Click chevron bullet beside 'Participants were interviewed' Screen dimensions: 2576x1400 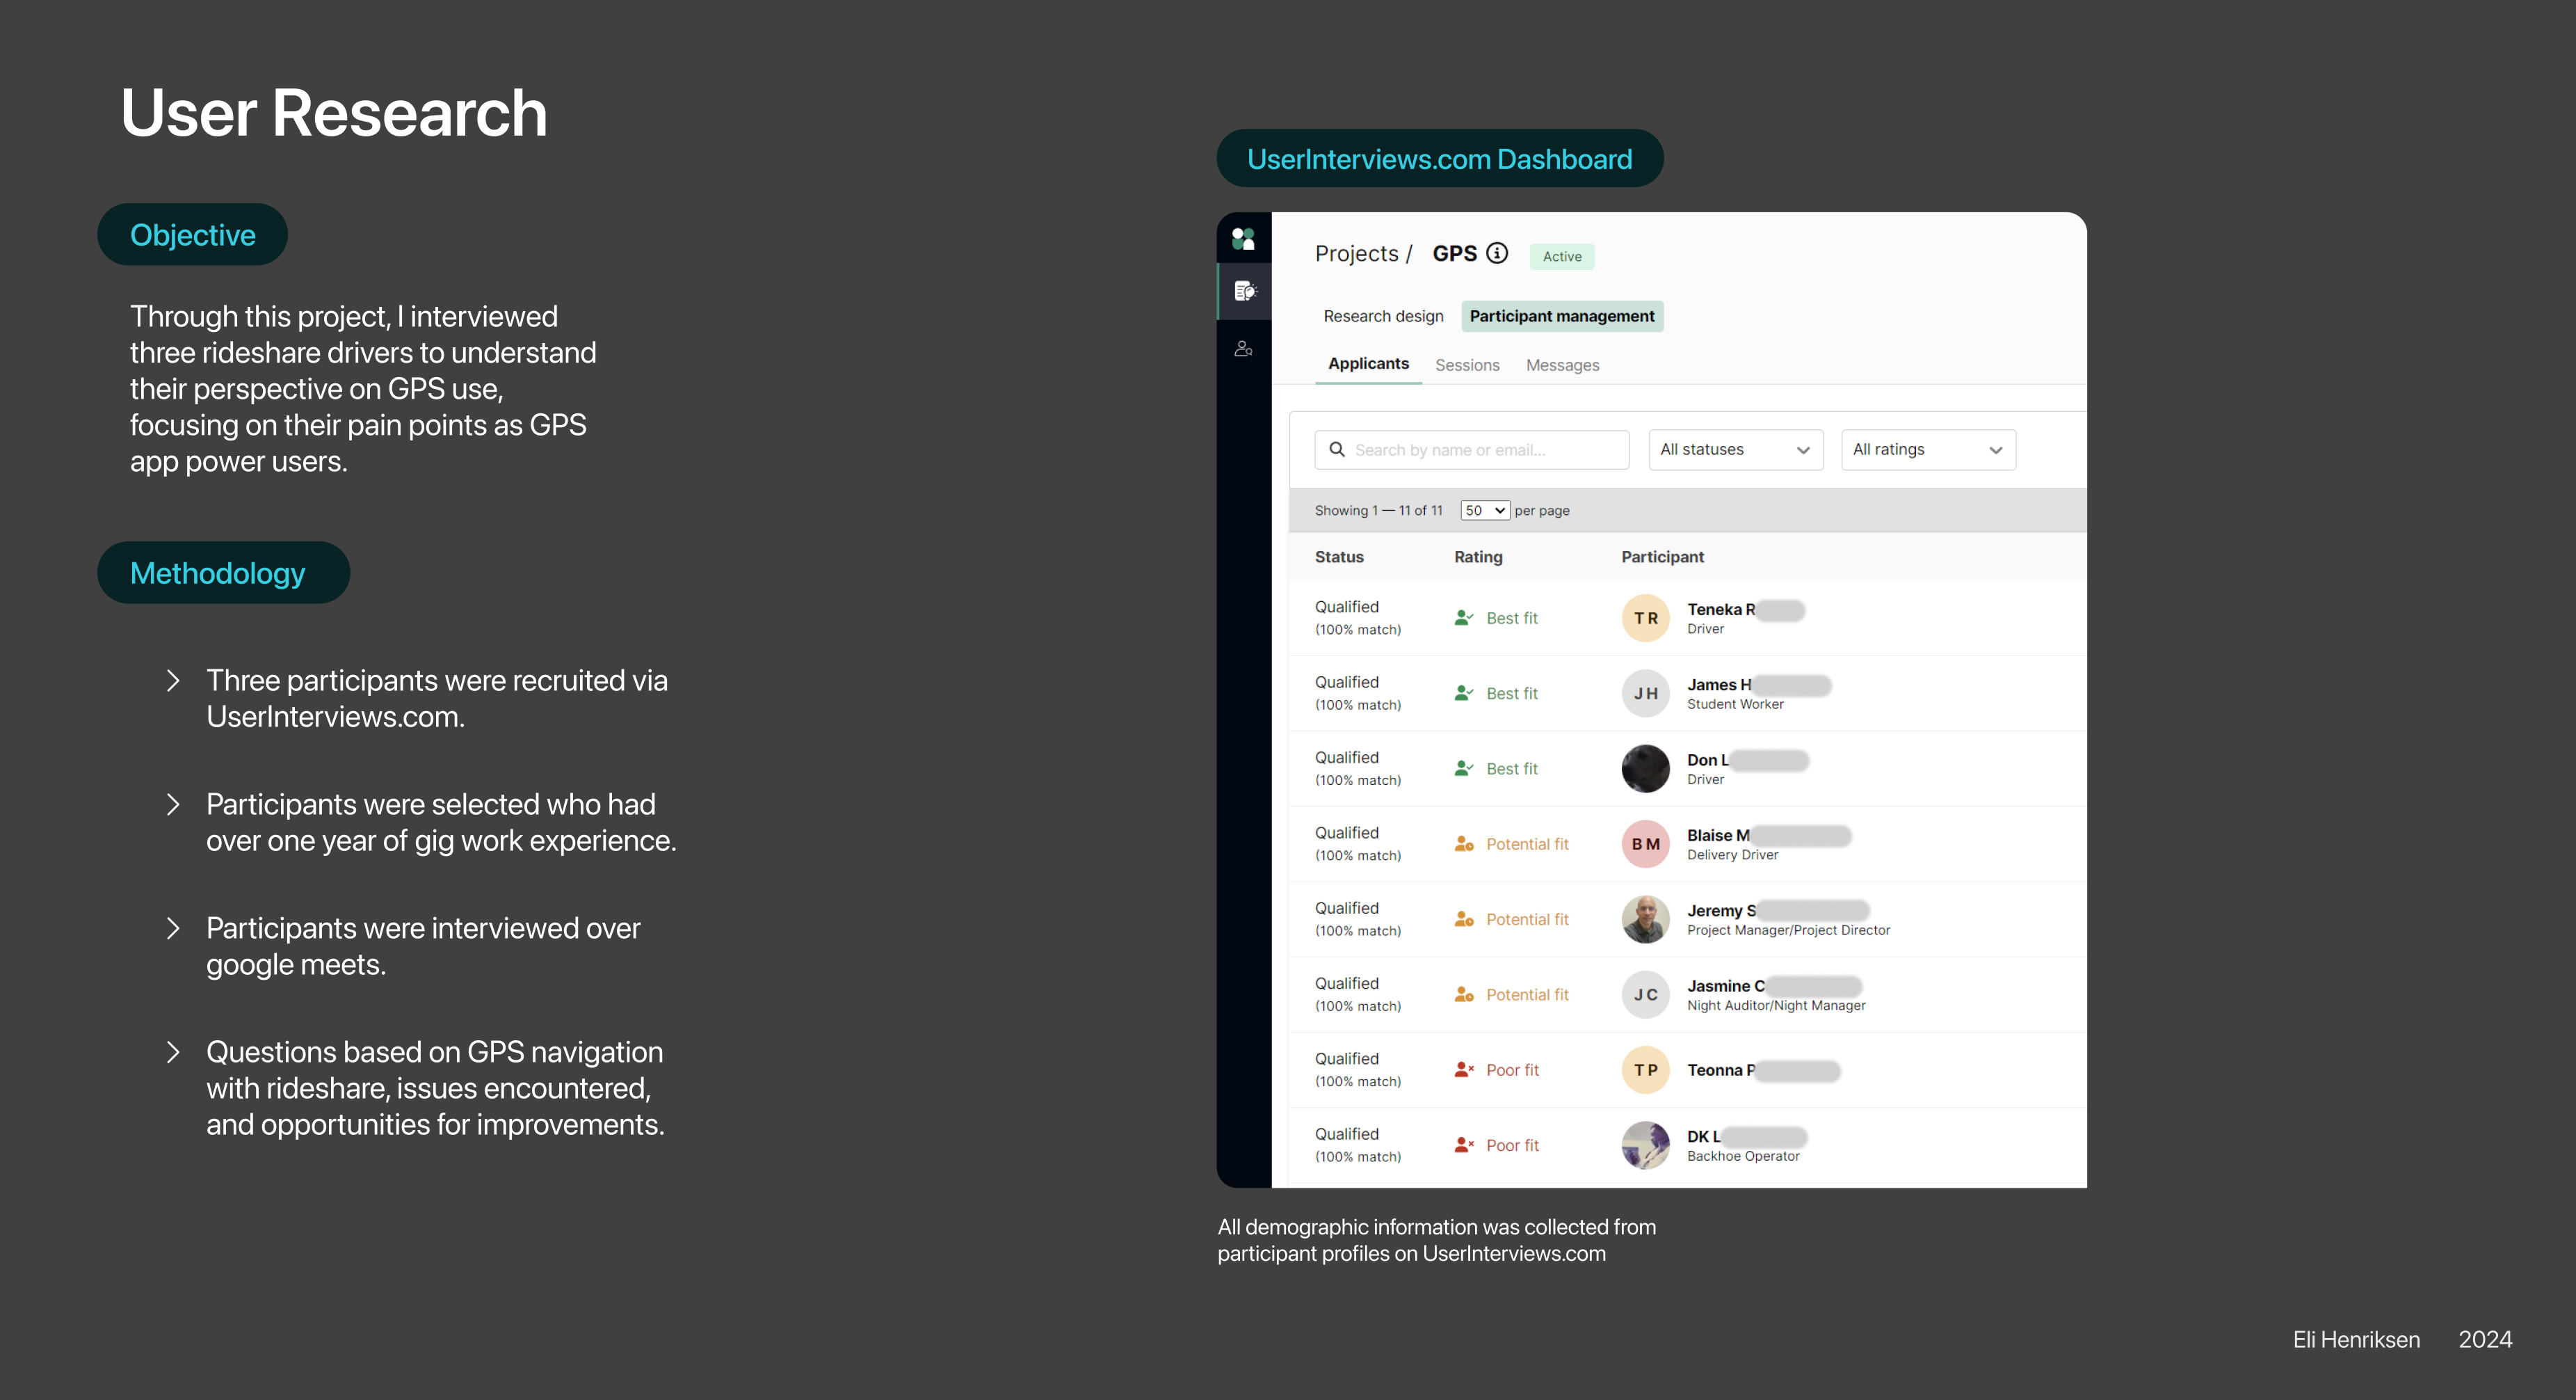point(173,929)
